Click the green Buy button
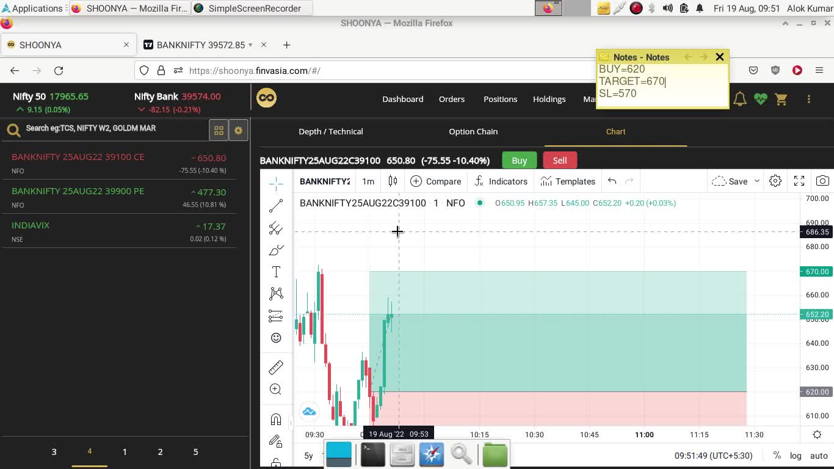The width and height of the screenshot is (834, 469). tap(520, 161)
